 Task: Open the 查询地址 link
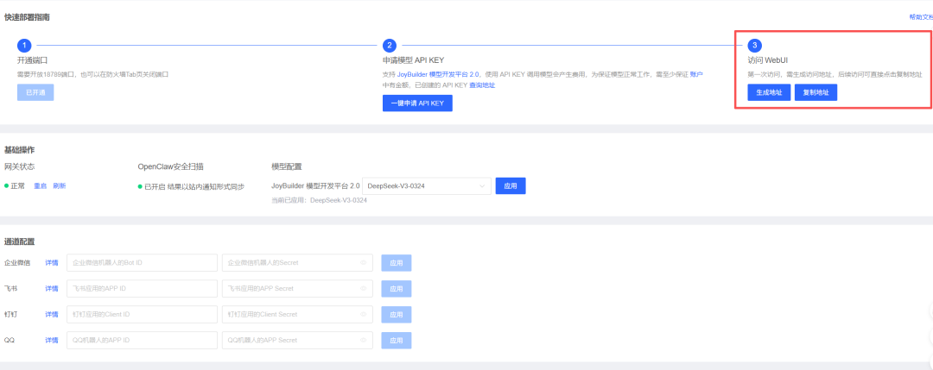click(482, 85)
